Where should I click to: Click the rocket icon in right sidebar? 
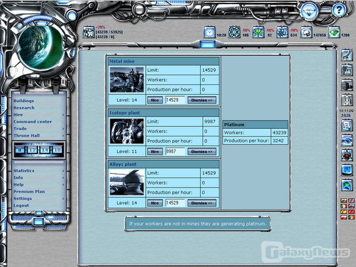pyautogui.click(x=347, y=100)
